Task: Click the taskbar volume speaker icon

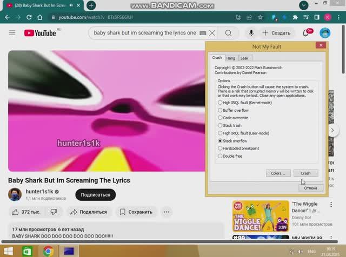Action: click(300, 252)
